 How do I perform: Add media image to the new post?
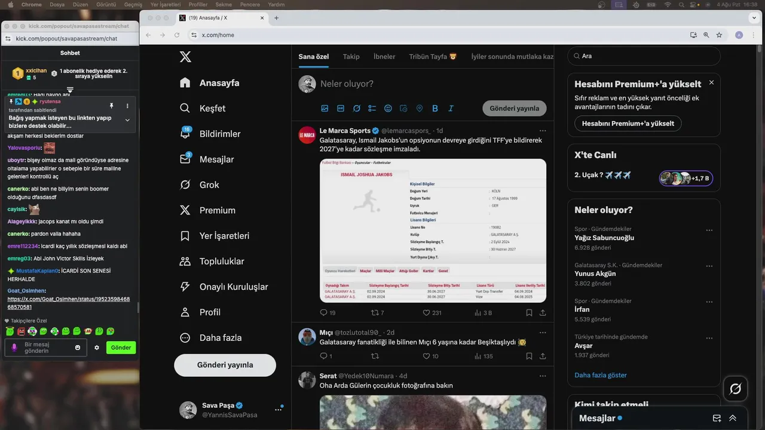click(x=325, y=108)
